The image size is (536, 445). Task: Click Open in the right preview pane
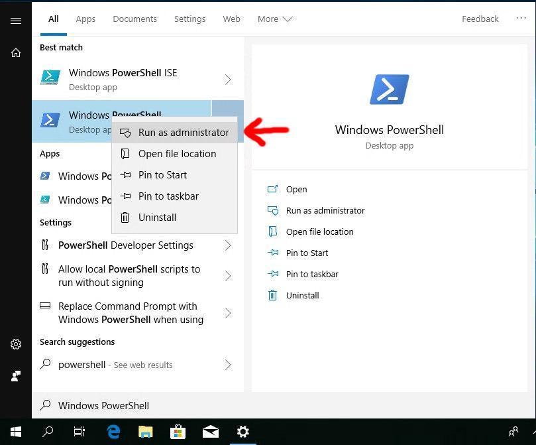296,190
